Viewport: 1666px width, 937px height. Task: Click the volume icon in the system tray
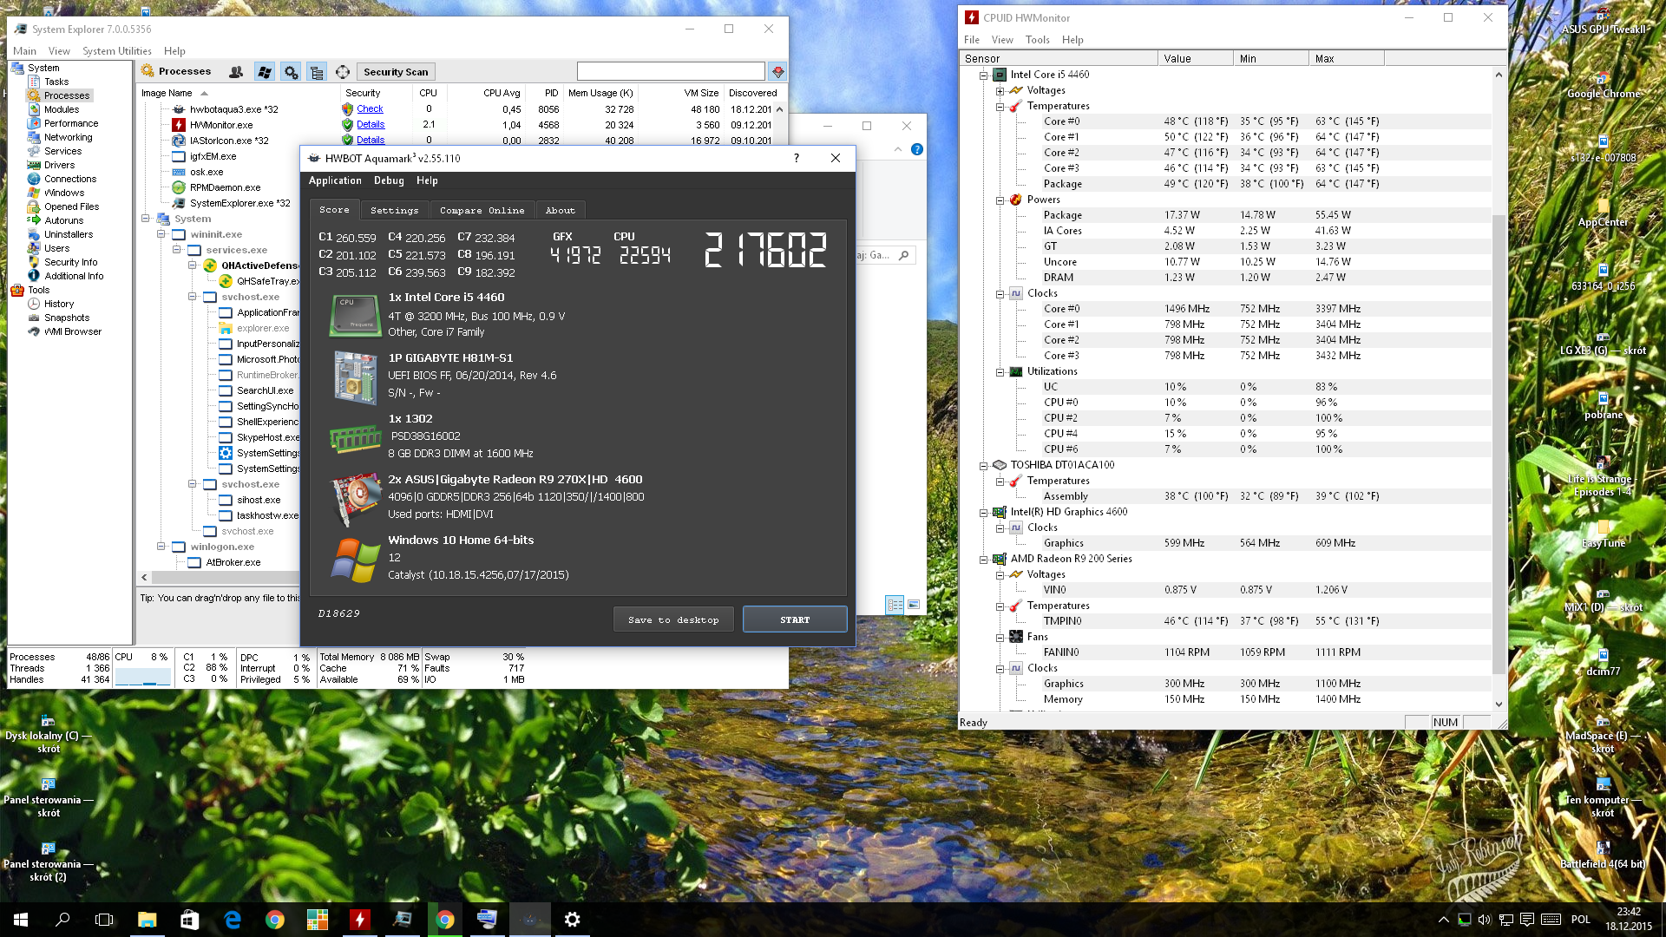click(x=1485, y=920)
